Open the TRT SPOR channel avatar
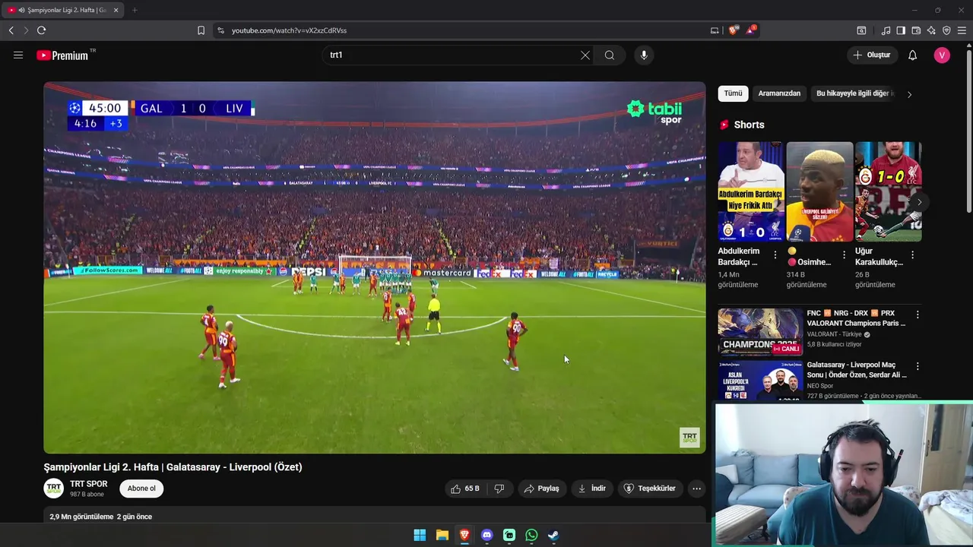This screenshot has width=973, height=547. pyautogui.click(x=54, y=489)
